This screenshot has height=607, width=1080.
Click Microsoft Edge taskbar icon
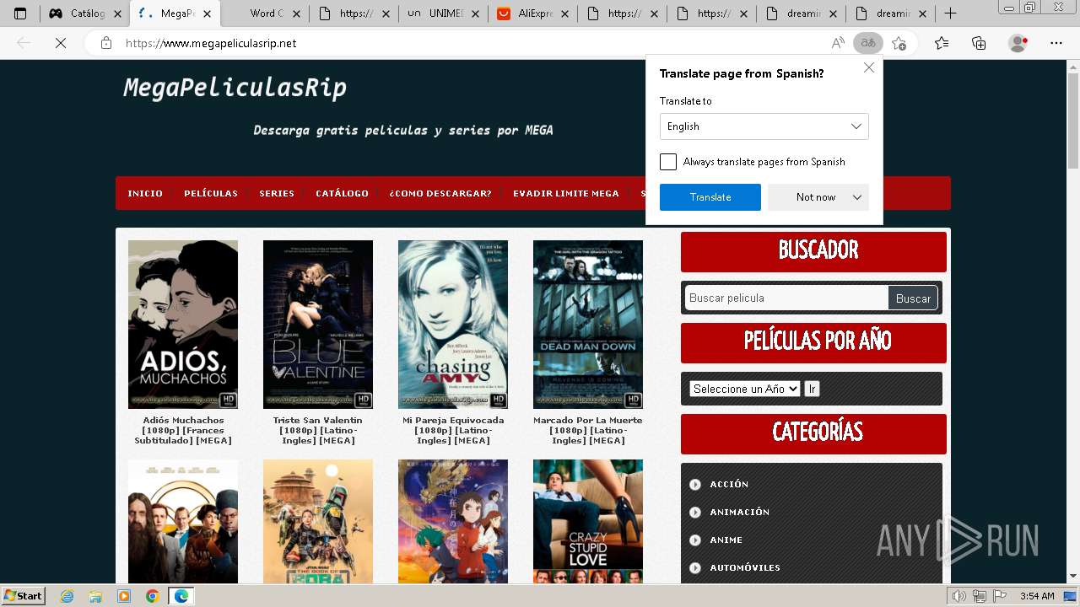coord(181,596)
